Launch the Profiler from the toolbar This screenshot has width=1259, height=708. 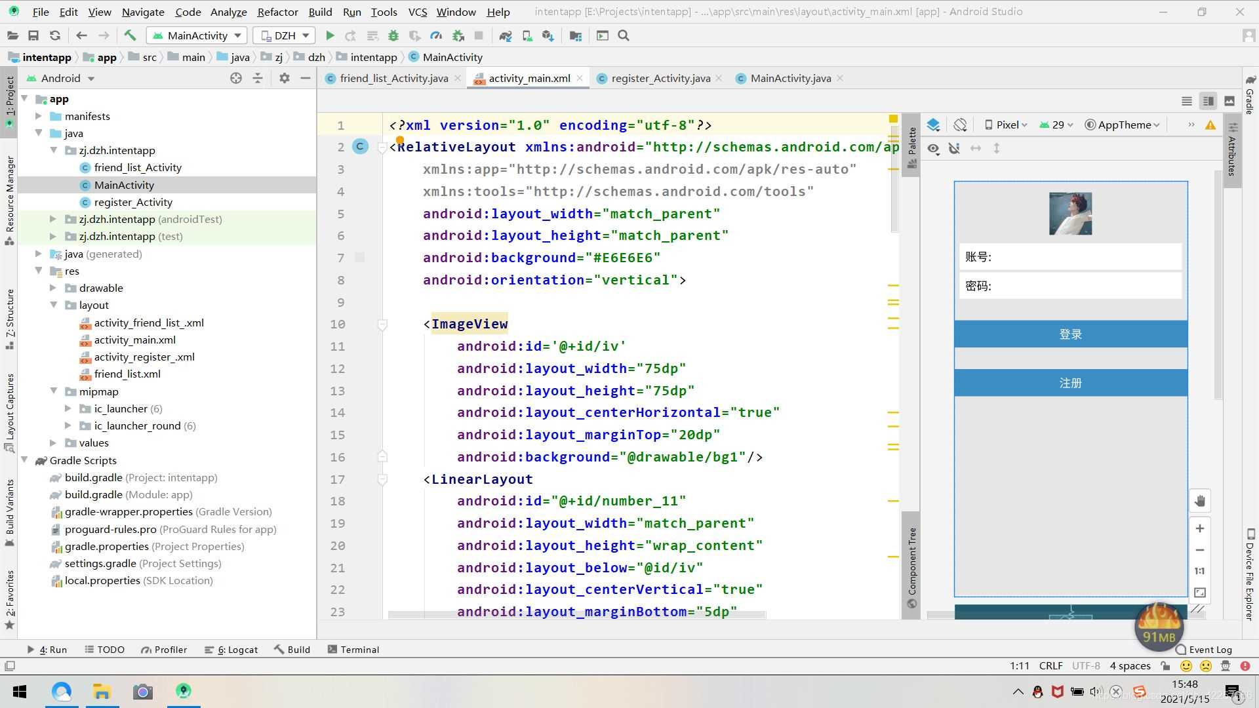click(437, 35)
